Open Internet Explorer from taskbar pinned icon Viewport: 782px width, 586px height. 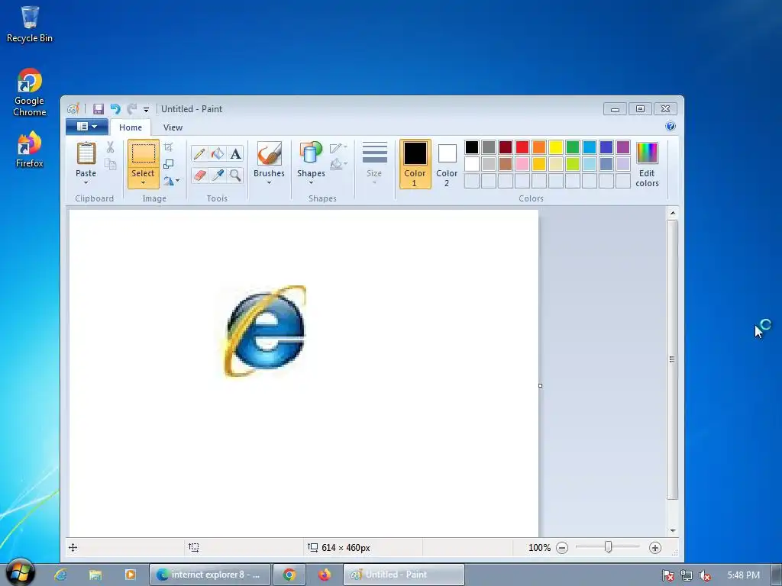coord(60,575)
